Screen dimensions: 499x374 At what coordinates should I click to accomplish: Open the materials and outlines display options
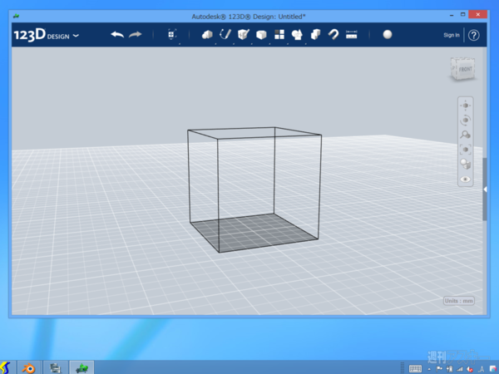465,164
